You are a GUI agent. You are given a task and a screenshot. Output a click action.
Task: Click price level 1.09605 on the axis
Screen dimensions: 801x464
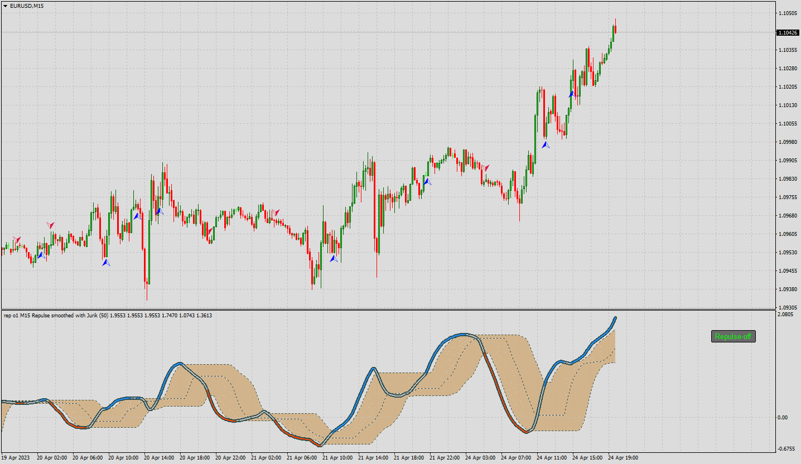[x=788, y=234]
